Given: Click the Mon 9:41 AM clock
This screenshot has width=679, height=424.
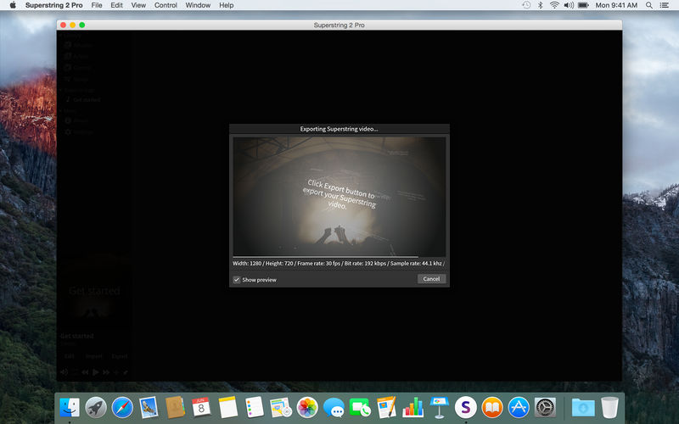Looking at the screenshot, I should pyautogui.click(x=616, y=5).
